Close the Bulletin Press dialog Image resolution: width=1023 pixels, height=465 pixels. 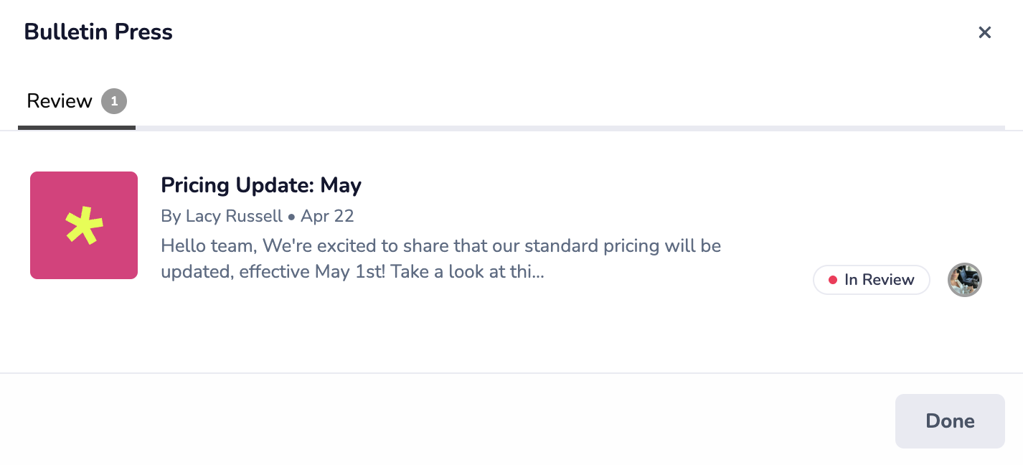point(984,32)
